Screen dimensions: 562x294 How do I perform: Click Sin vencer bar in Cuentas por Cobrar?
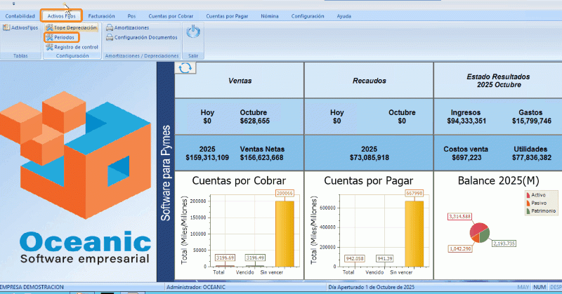(x=285, y=234)
